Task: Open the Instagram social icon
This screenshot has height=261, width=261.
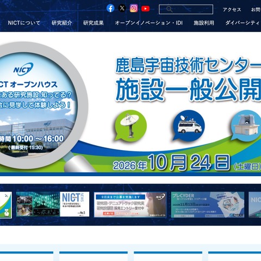Action: tap(134, 8)
